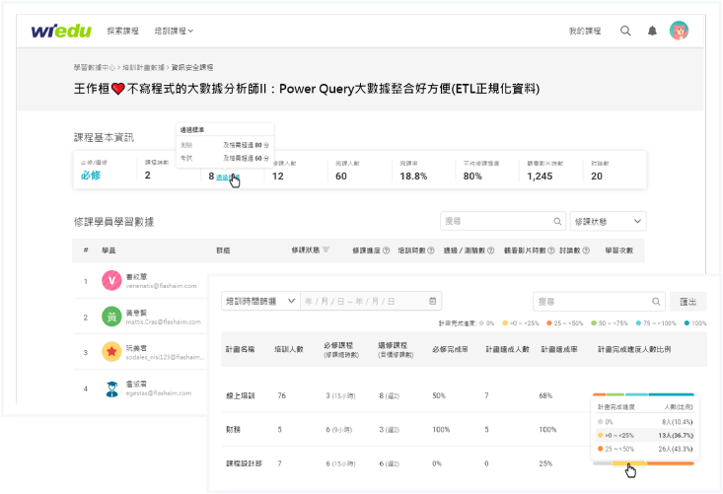Open notifications bell icon

(652, 31)
